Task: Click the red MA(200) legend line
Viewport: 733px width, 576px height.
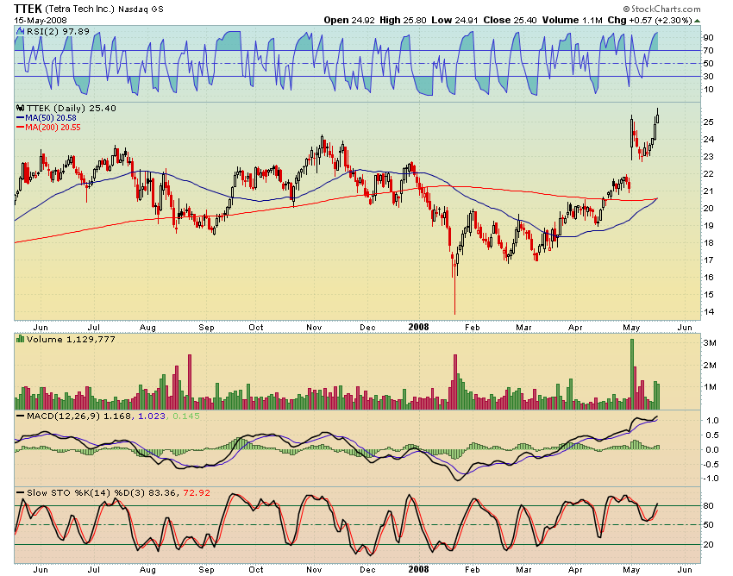Action: [x=20, y=127]
